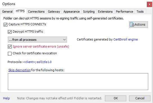Expand the from all processes dropdown arrow
The image size is (153, 103).
tap(64, 40)
